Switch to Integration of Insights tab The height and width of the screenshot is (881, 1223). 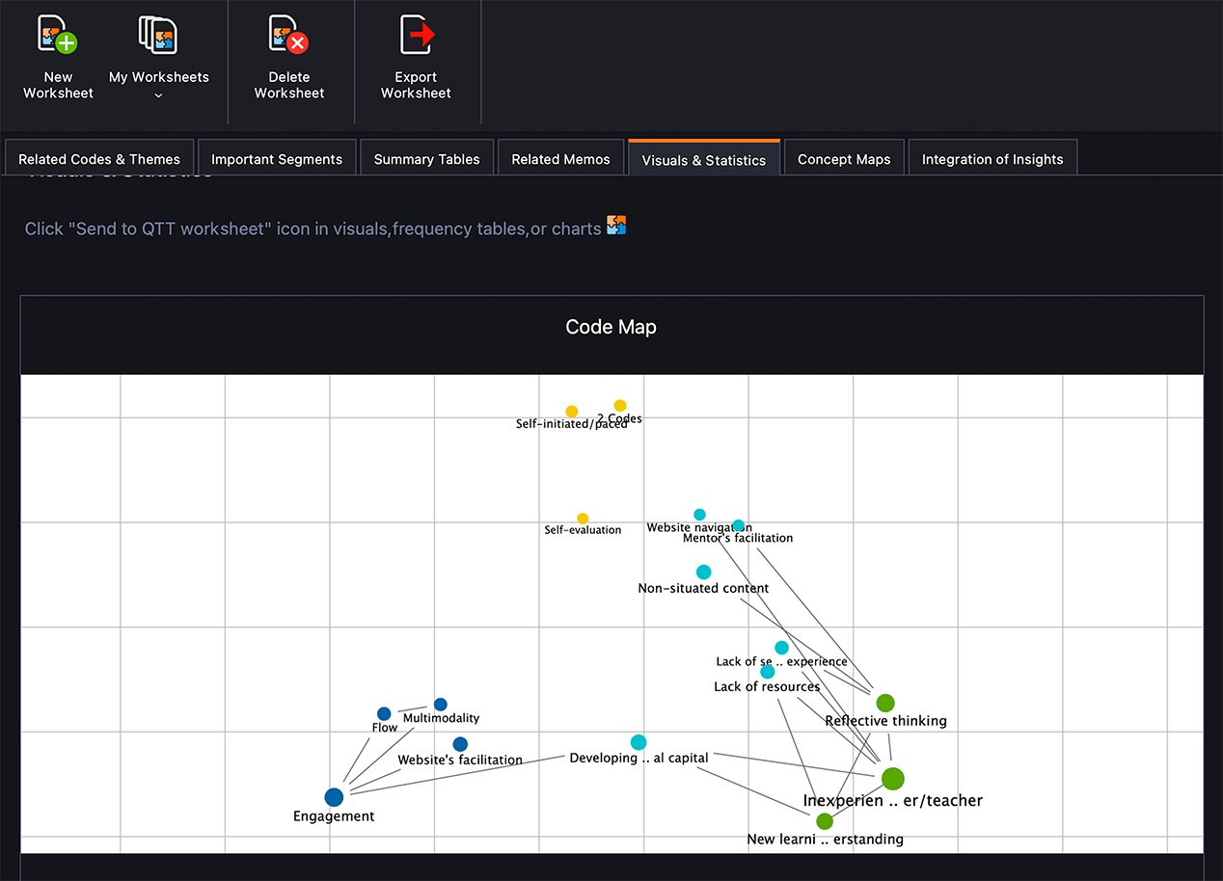pyautogui.click(x=992, y=159)
